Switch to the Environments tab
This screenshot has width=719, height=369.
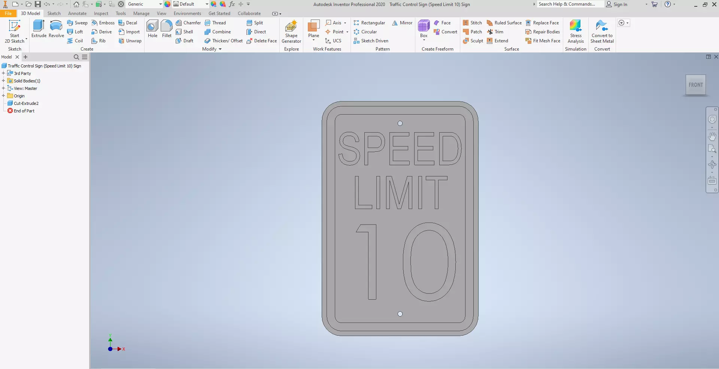pyautogui.click(x=187, y=13)
